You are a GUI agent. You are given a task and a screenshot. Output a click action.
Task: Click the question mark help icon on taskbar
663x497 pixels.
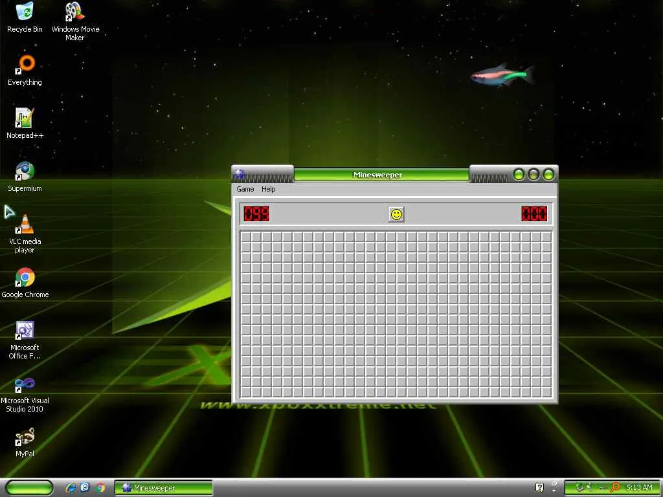[539, 487]
